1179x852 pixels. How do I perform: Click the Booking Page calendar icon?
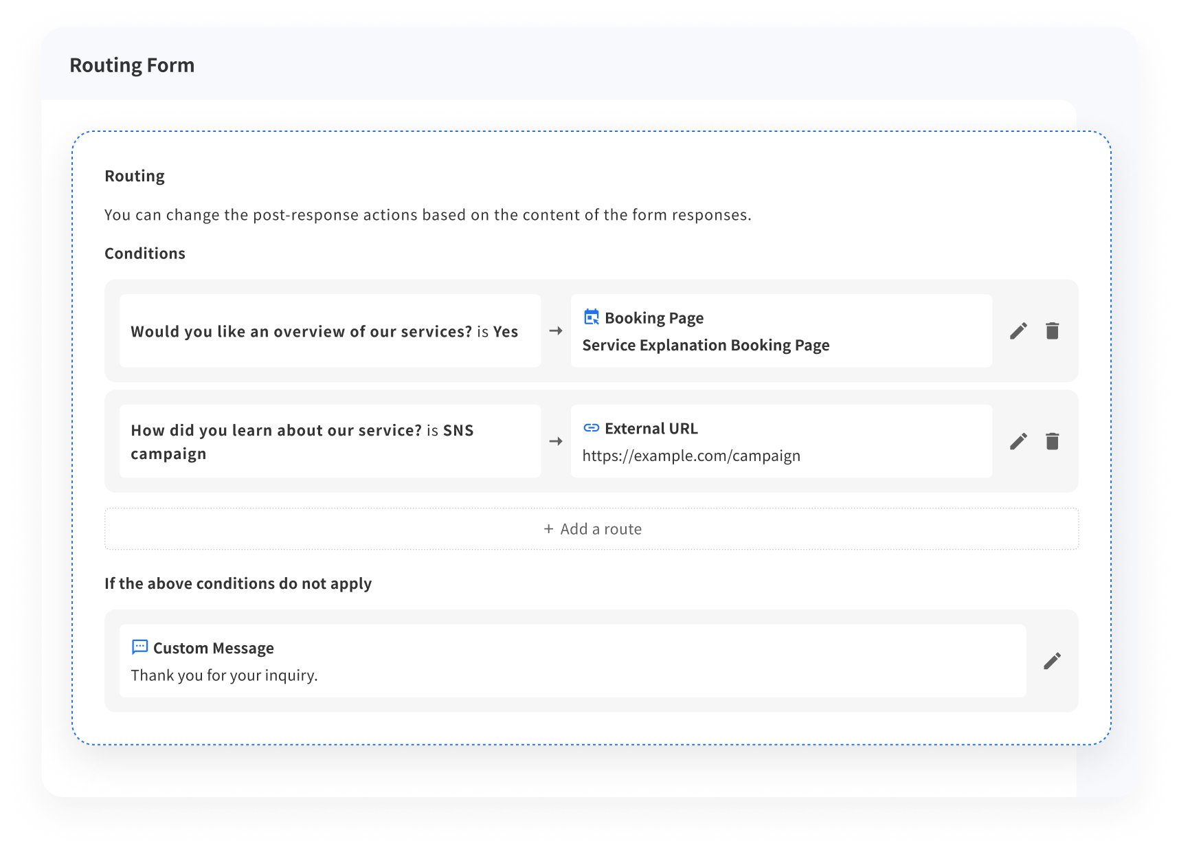coord(591,317)
